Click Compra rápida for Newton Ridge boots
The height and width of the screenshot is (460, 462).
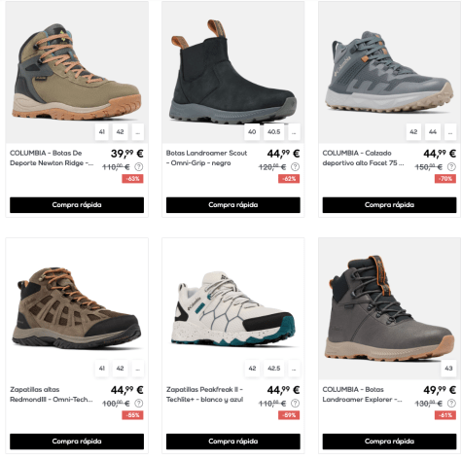tap(77, 205)
